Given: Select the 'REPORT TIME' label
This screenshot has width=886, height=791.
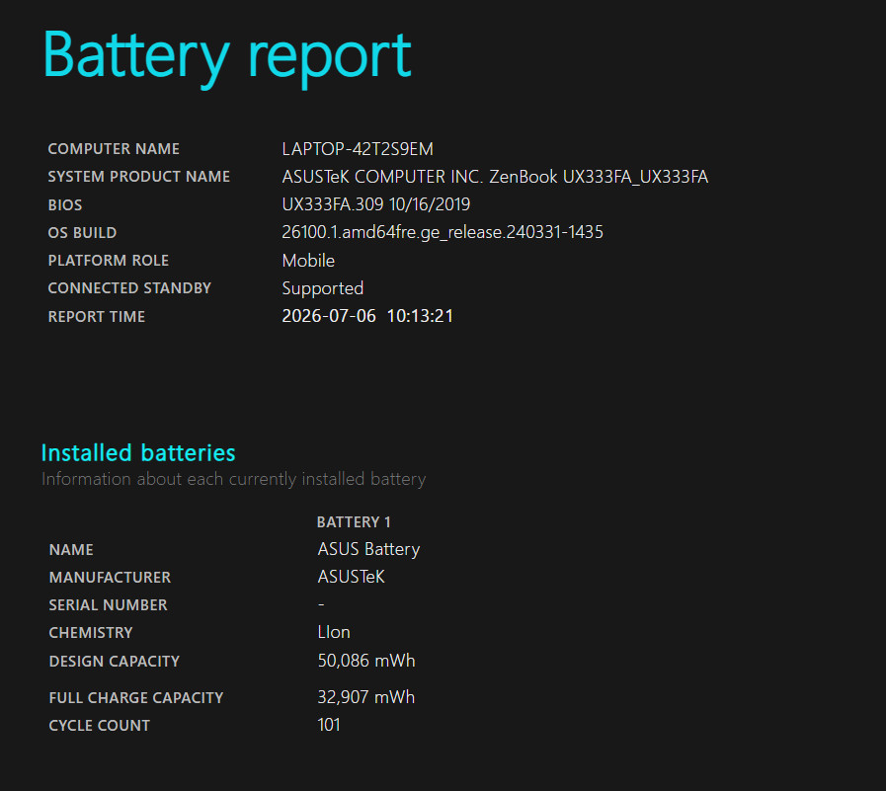Looking at the screenshot, I should pos(97,316).
